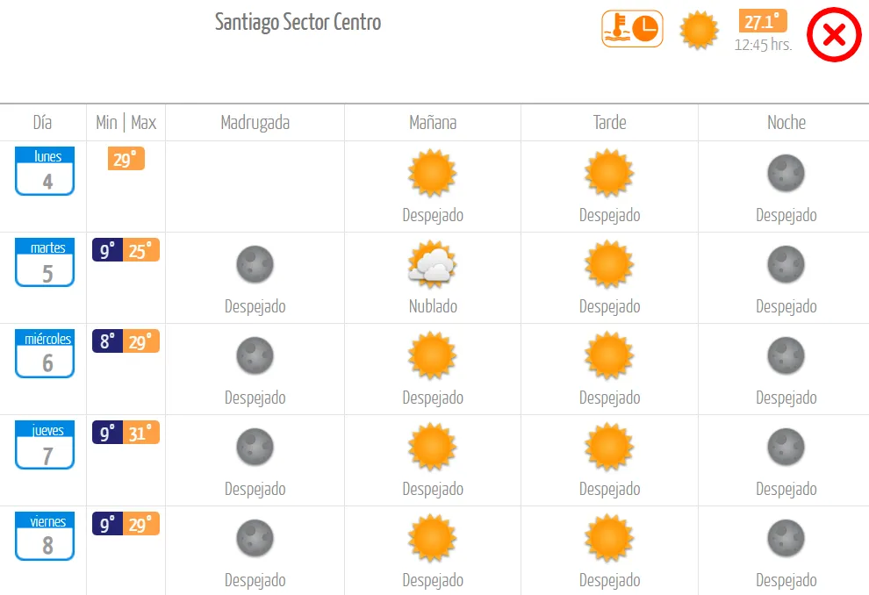Click the sun icon for lunes mañana
869x595 pixels.
tap(432, 173)
